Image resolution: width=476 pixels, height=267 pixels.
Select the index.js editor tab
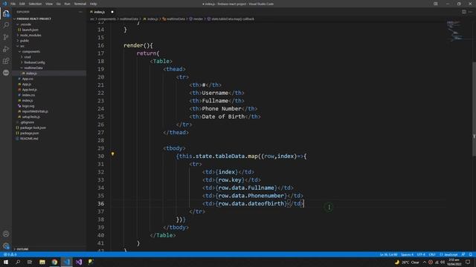pyautogui.click(x=99, y=12)
